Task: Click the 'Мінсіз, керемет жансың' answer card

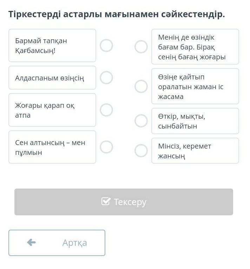Action: [195, 151]
